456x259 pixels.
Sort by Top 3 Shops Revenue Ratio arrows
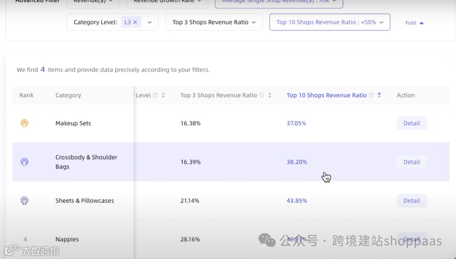click(x=270, y=95)
